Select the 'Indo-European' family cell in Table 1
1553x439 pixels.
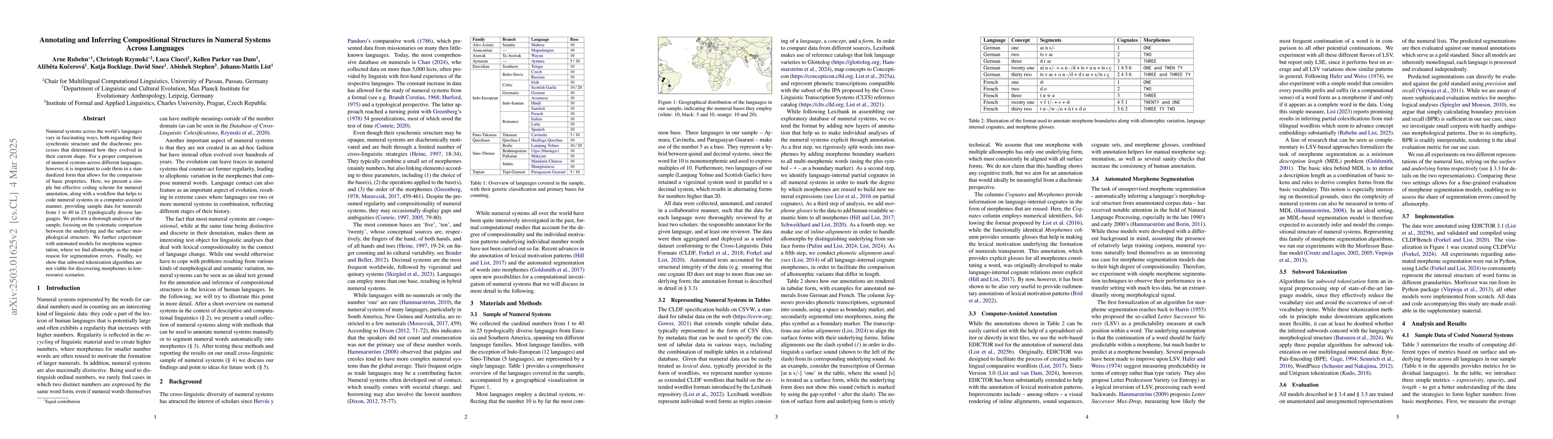pyautogui.click(x=485, y=98)
